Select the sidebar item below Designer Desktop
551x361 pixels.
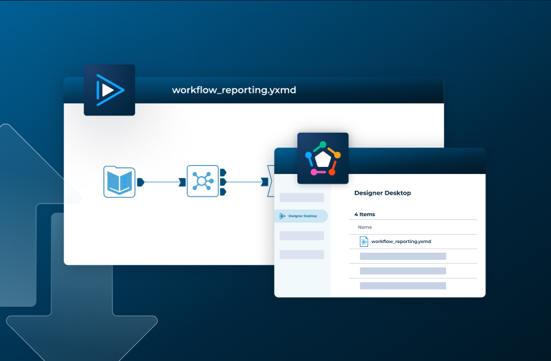(301, 236)
